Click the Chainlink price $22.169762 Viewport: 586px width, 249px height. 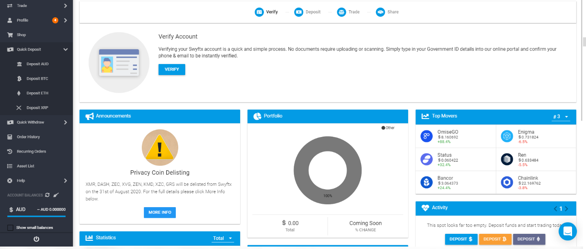pos(529,183)
